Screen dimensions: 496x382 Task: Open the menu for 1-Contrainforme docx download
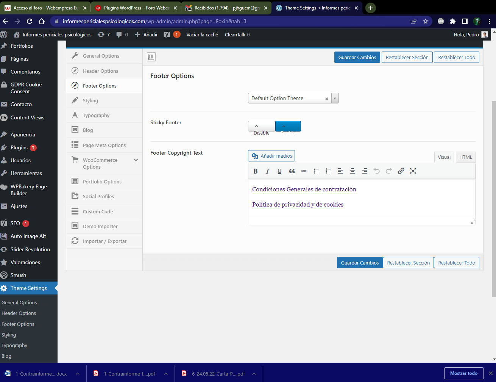click(78, 374)
